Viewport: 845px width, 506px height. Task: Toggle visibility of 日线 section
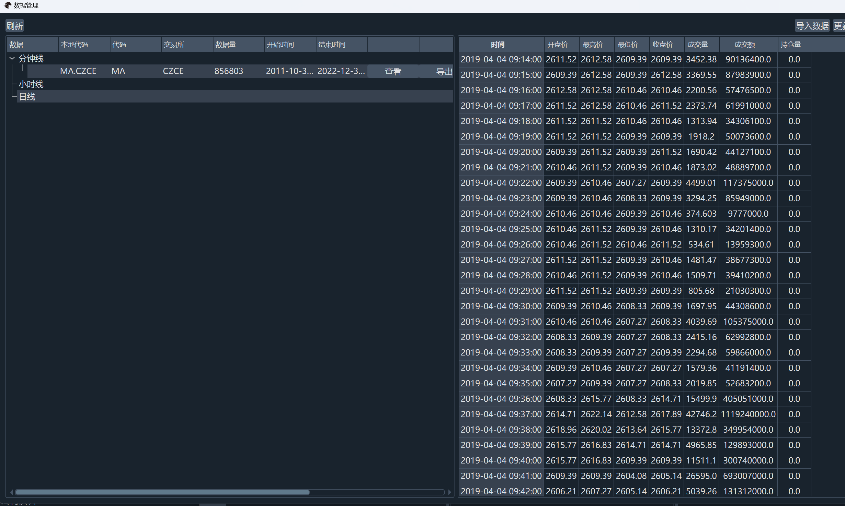pos(25,96)
